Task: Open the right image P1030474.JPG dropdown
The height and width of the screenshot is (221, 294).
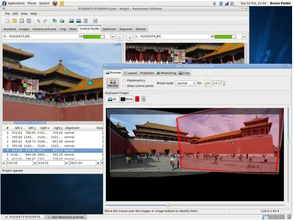Action: [244, 36]
